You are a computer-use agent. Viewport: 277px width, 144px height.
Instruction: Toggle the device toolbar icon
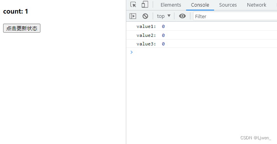point(145,5)
